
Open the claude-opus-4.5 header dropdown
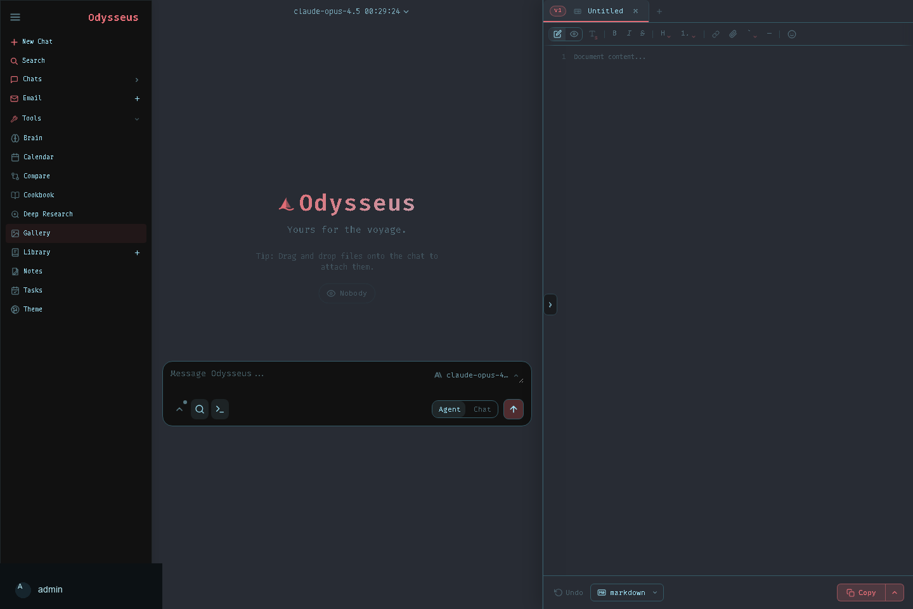[x=351, y=11]
